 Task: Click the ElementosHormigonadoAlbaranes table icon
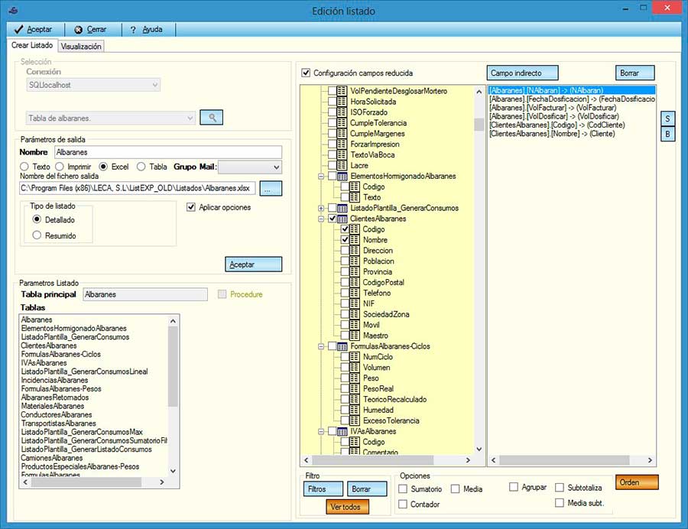(342, 177)
